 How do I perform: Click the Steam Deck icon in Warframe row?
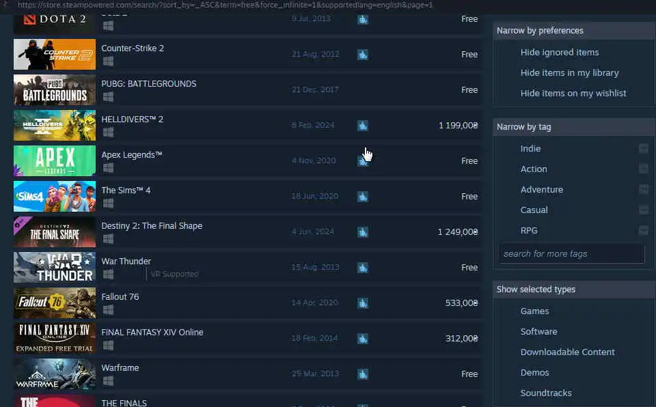coord(363,374)
